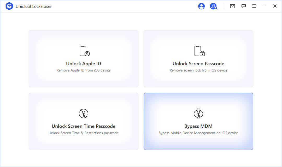Select the Unlock Apple ID title
Screen dimensions: 282x167
pos(84,64)
